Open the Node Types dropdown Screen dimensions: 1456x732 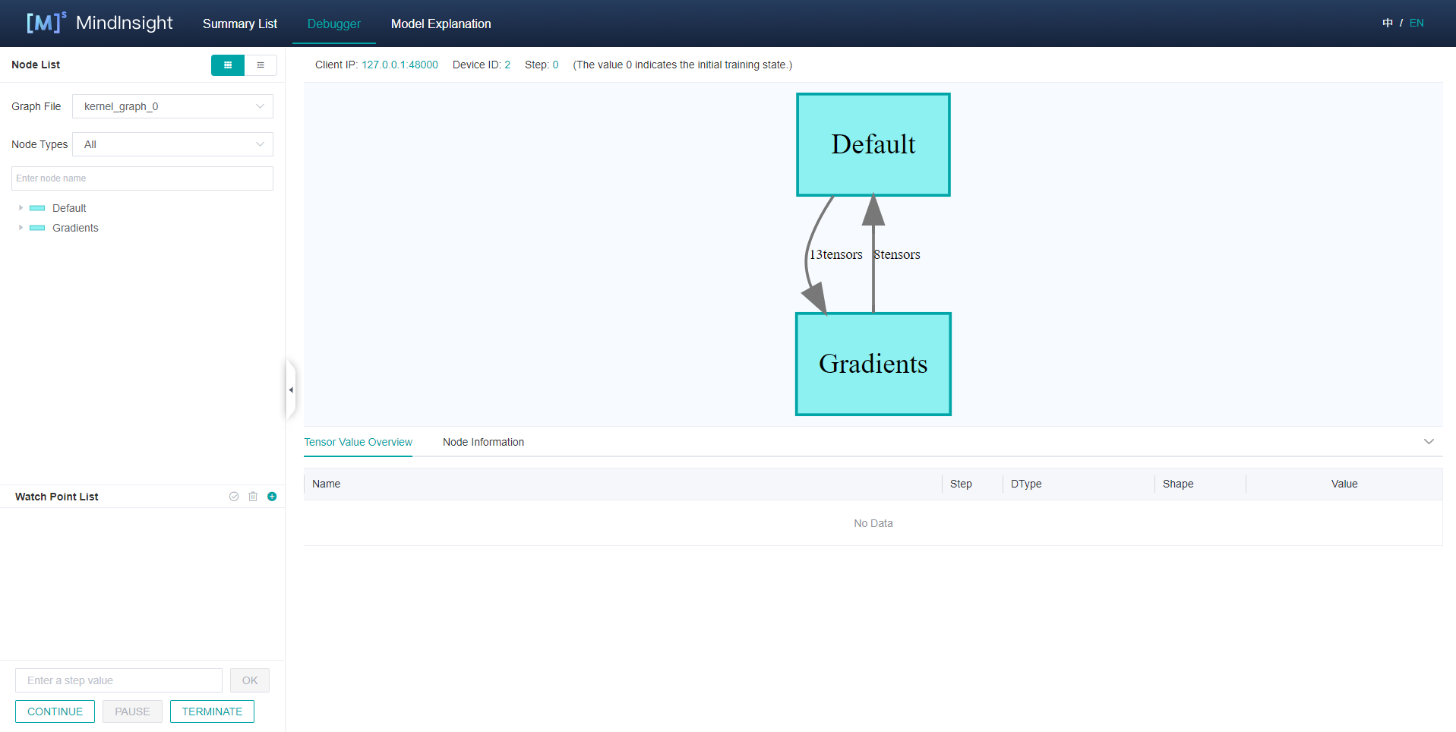pos(172,144)
